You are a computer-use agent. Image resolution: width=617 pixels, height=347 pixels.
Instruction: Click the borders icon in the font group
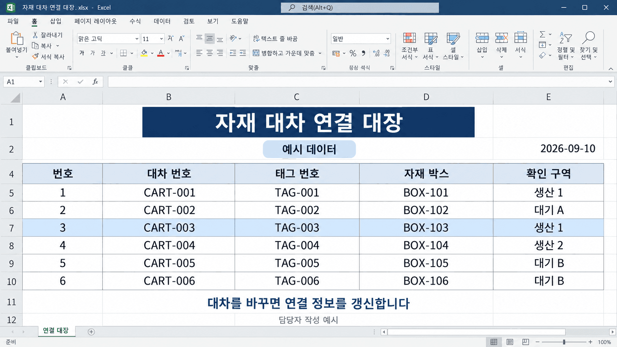[x=124, y=53]
